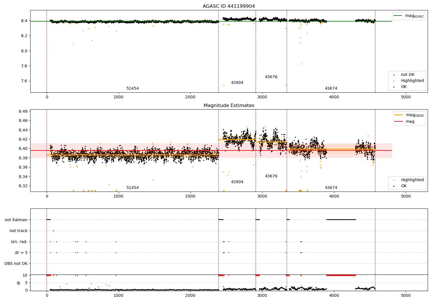Click the 51454 annotation in the middle plot

[132, 188]
